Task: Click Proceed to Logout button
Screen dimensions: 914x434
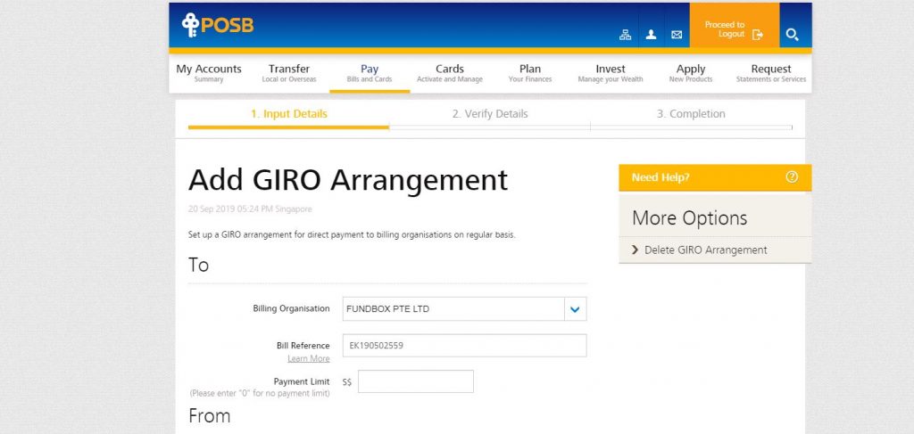Action: coord(734,26)
